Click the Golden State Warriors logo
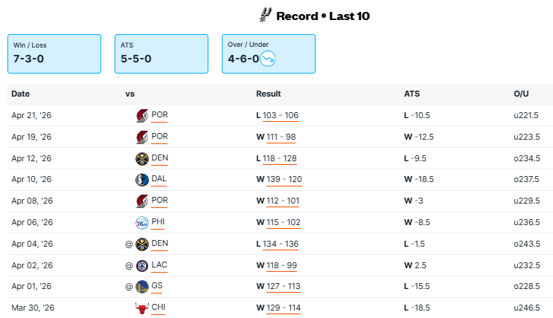This screenshot has width=553, height=318. (142, 287)
